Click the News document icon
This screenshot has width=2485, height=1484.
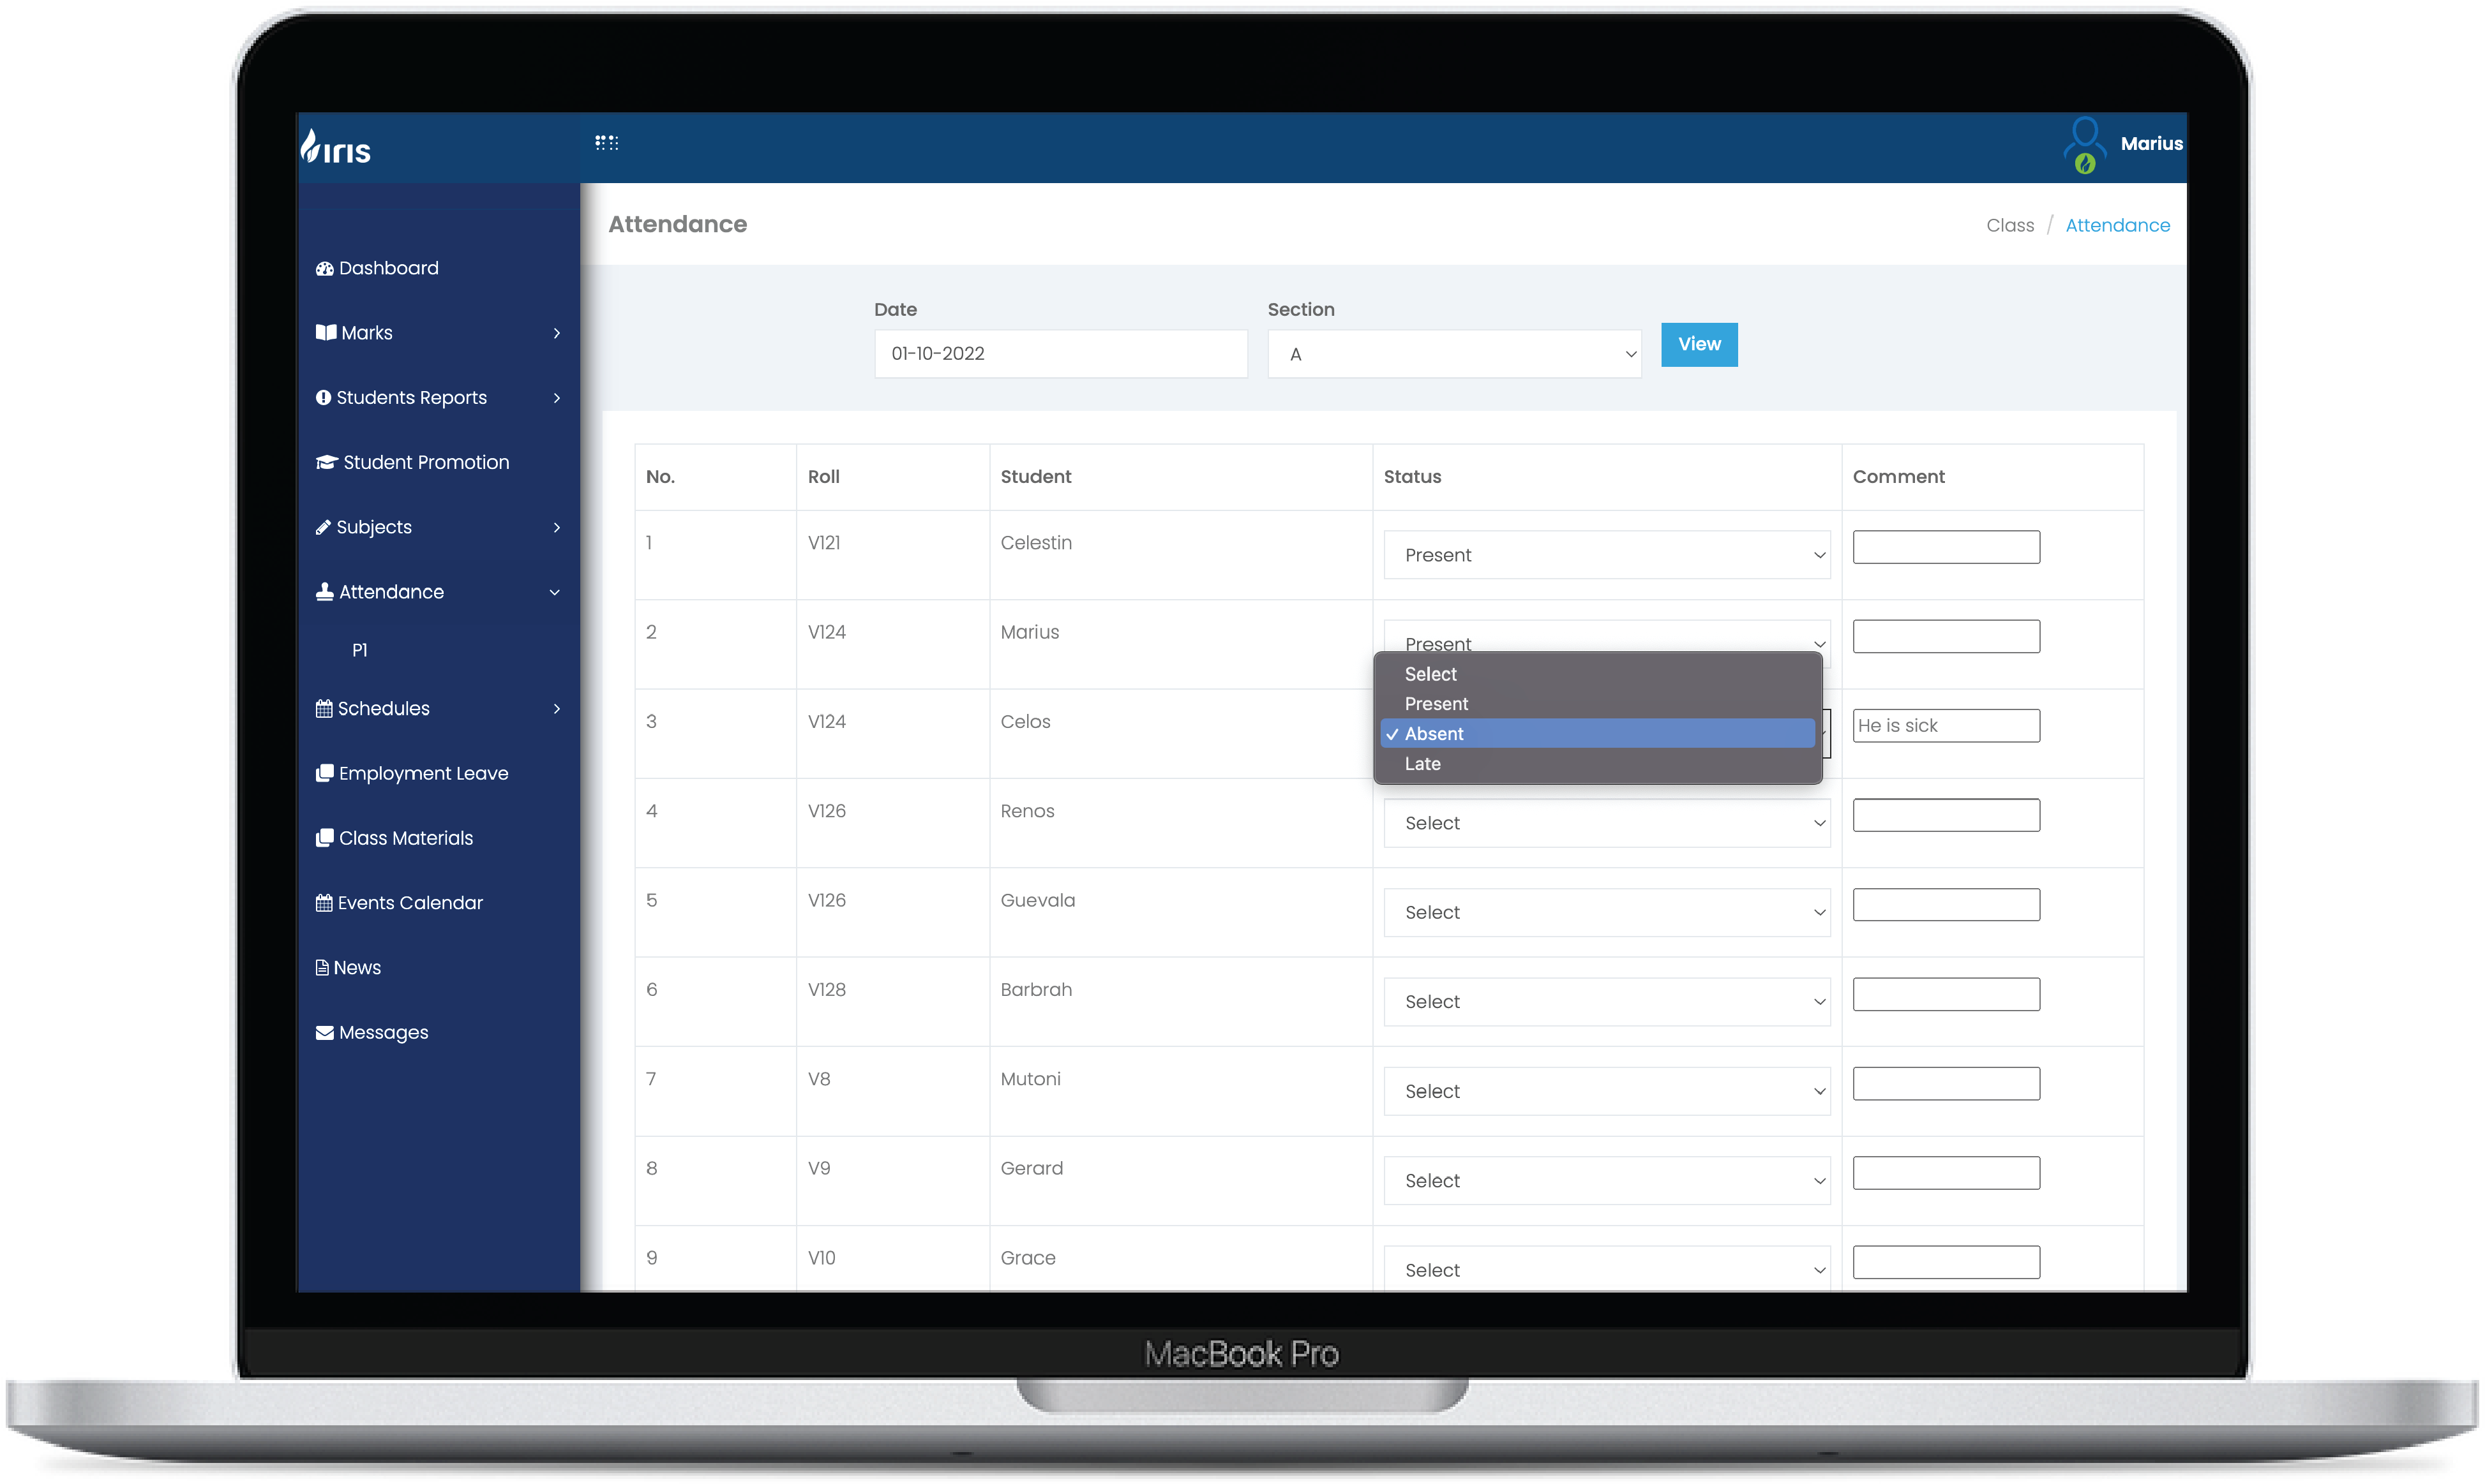(x=322, y=967)
